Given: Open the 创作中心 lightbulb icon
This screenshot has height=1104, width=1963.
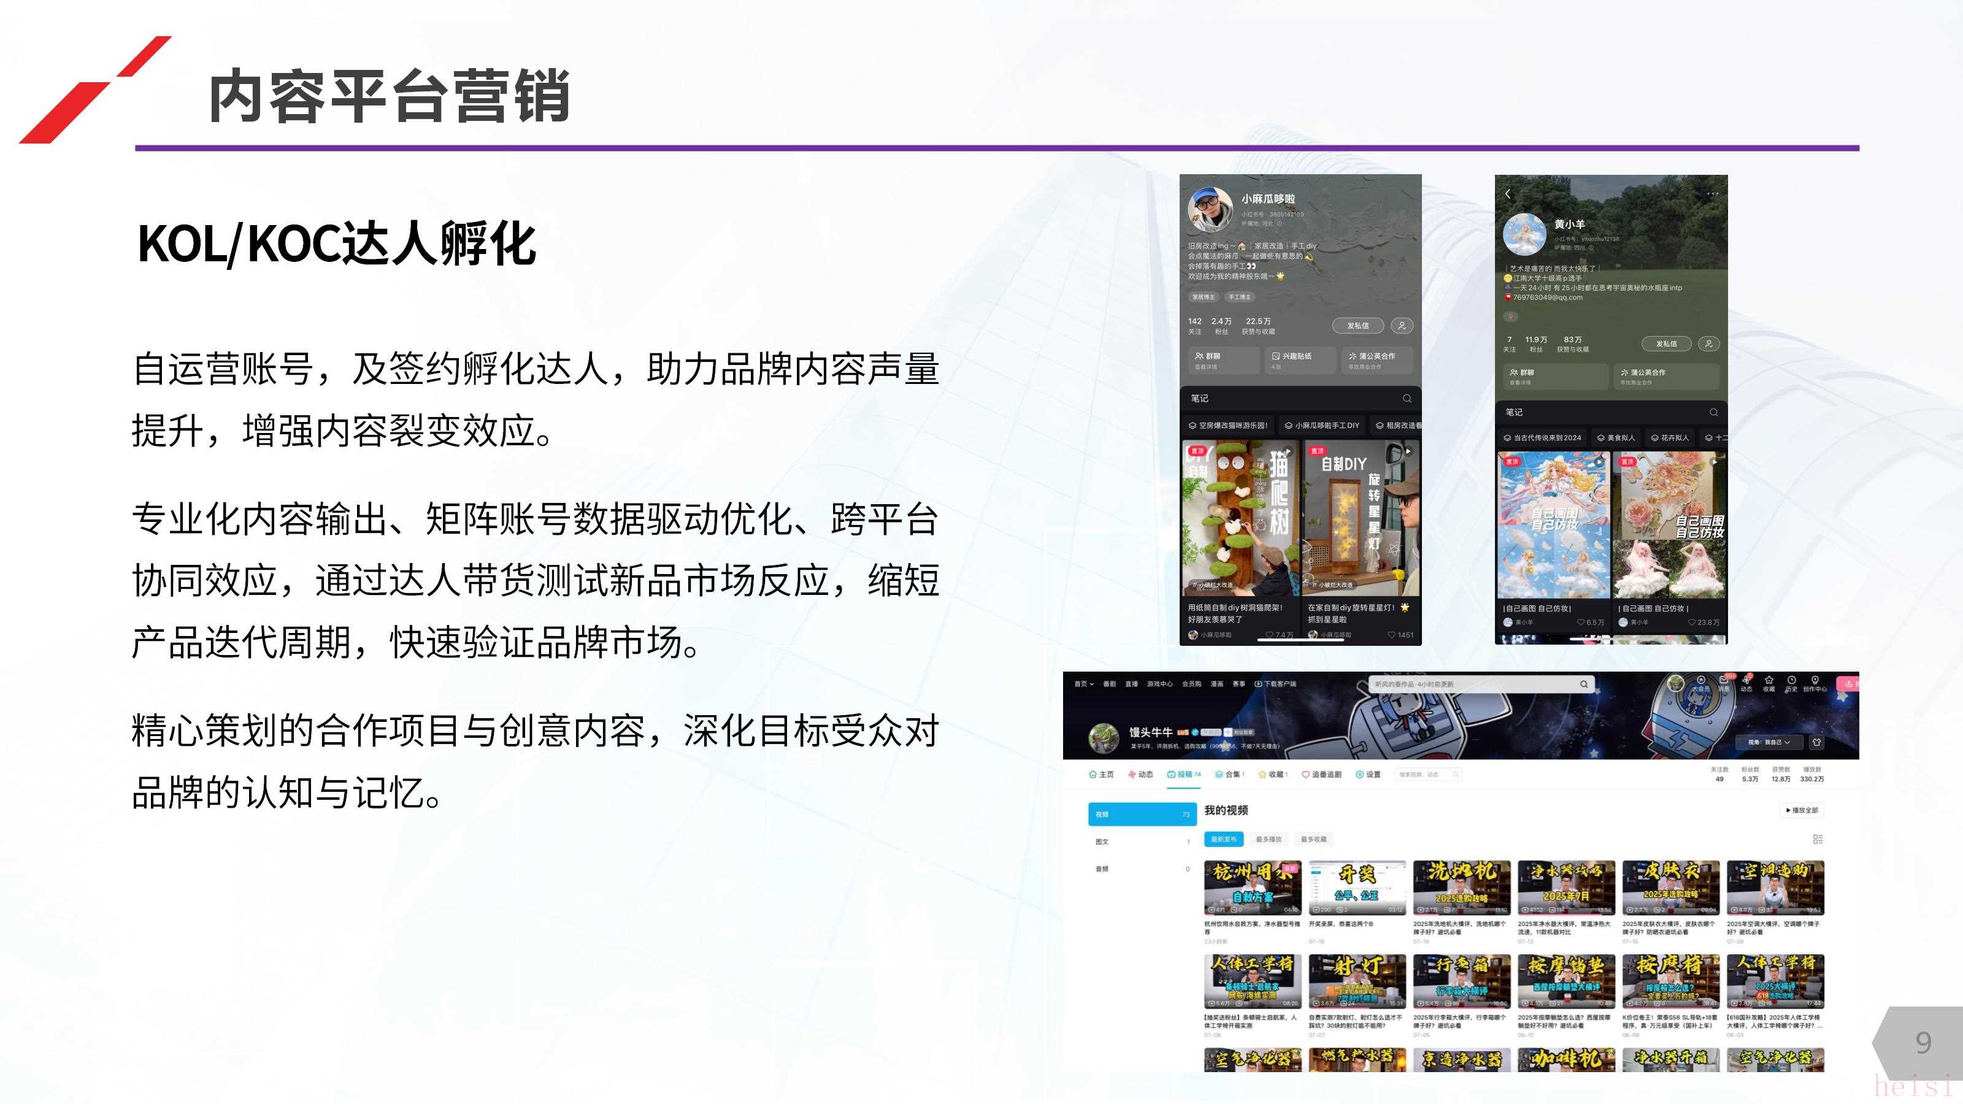Looking at the screenshot, I should coord(1815,679).
